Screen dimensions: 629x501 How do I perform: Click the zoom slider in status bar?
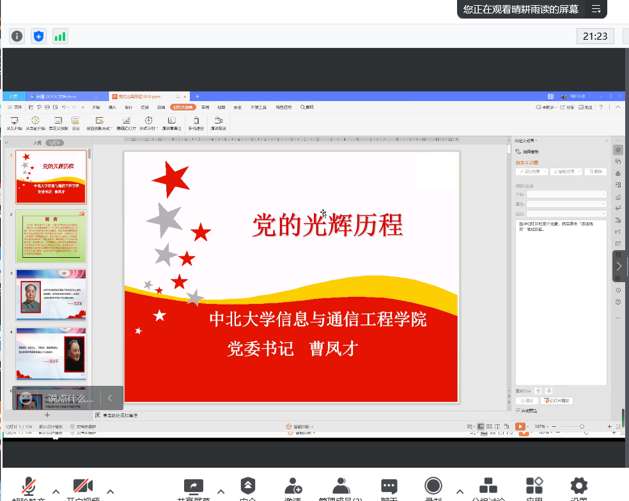pos(581,426)
